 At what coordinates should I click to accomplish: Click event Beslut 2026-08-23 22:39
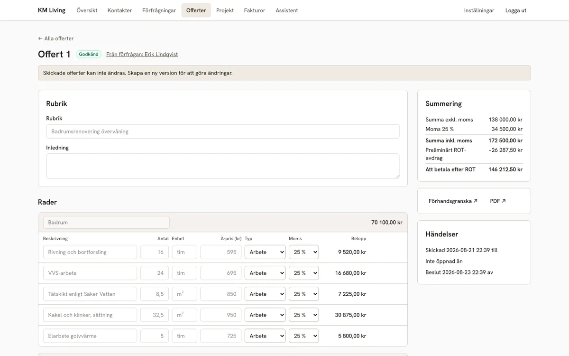tap(459, 272)
